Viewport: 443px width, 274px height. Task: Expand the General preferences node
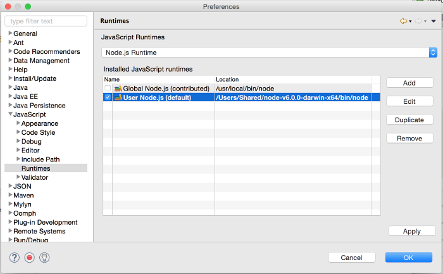click(x=10, y=34)
